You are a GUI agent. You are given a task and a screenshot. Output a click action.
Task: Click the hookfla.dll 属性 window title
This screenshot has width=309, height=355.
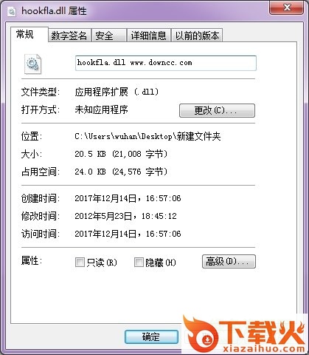(x=54, y=11)
